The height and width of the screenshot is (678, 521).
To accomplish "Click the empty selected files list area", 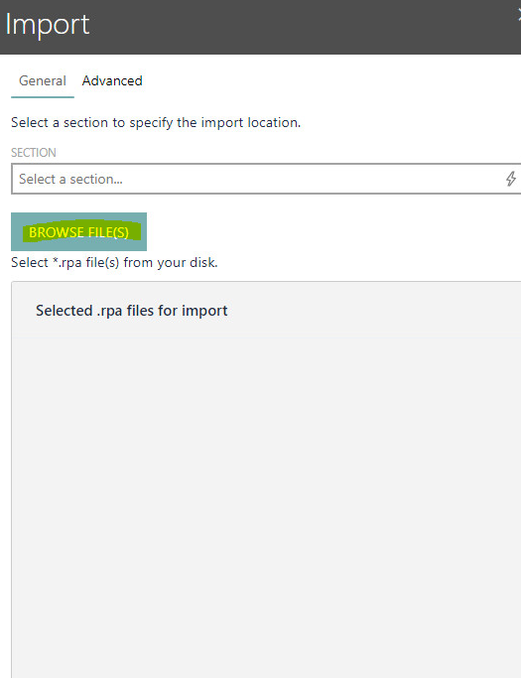I will (x=266, y=506).
